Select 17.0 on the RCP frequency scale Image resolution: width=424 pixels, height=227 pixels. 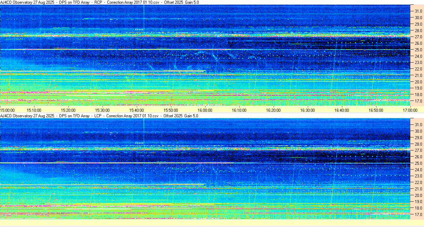pos(419,101)
